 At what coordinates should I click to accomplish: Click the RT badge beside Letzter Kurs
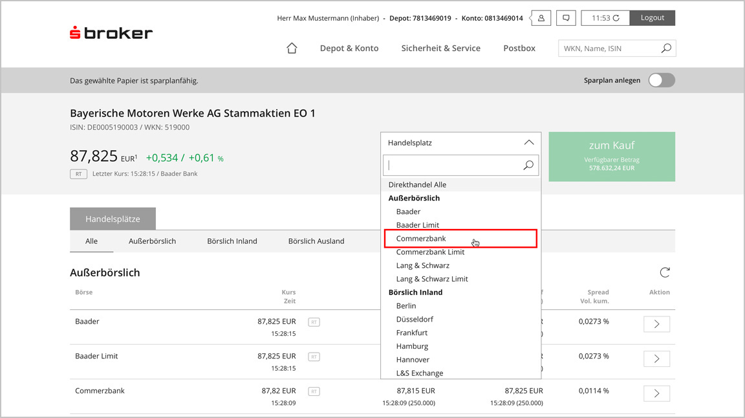pos(78,174)
